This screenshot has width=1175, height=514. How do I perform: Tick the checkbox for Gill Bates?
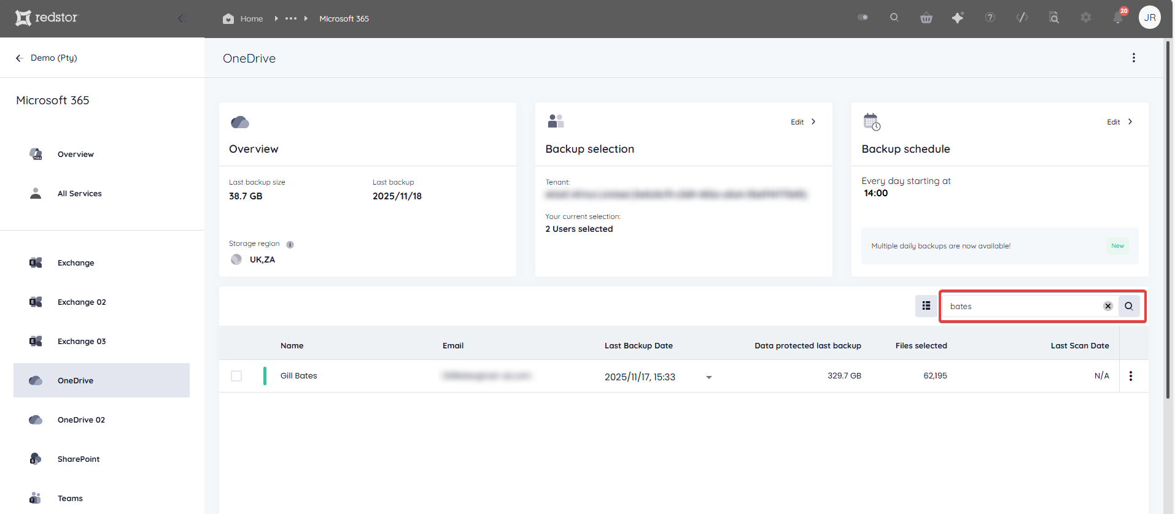236,376
